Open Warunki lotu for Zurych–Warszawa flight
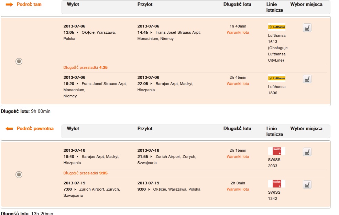The width and height of the screenshot is (339, 215). click(x=238, y=189)
